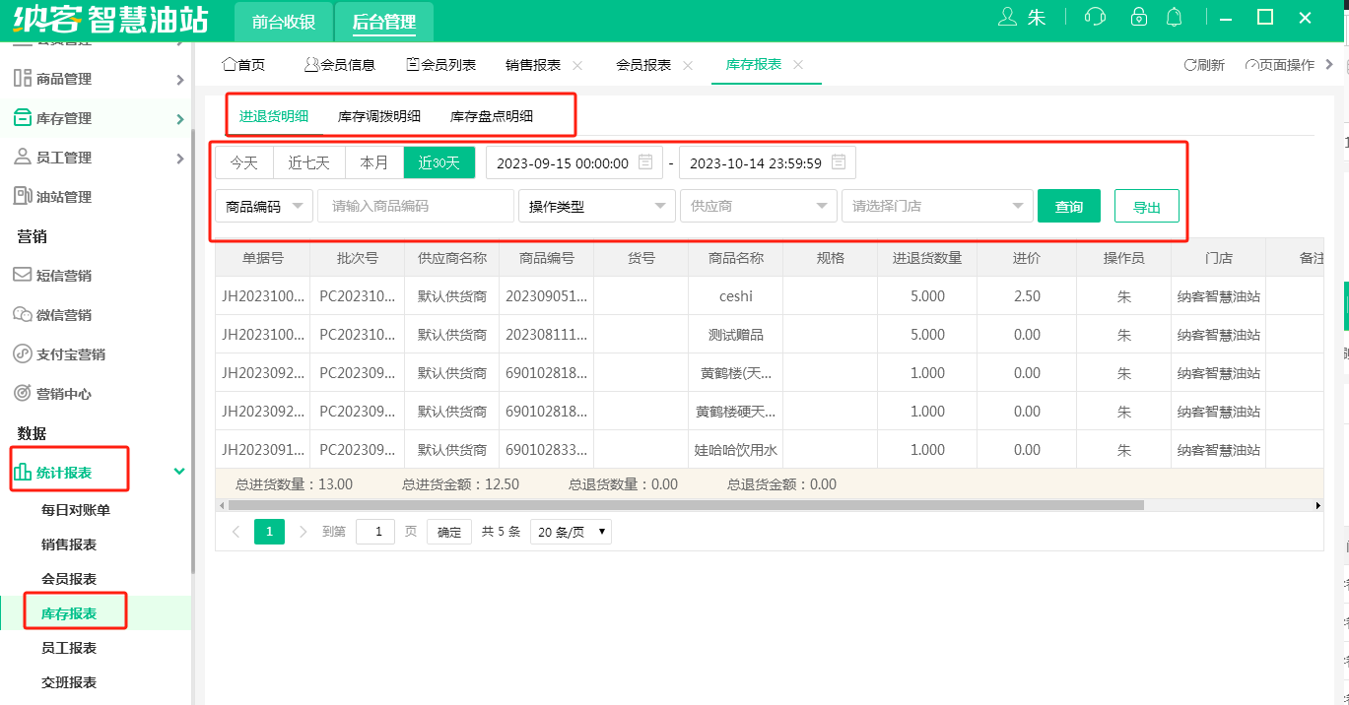The image size is (1349, 705).
Task: Open the 供应商 dropdown
Action: coord(758,207)
